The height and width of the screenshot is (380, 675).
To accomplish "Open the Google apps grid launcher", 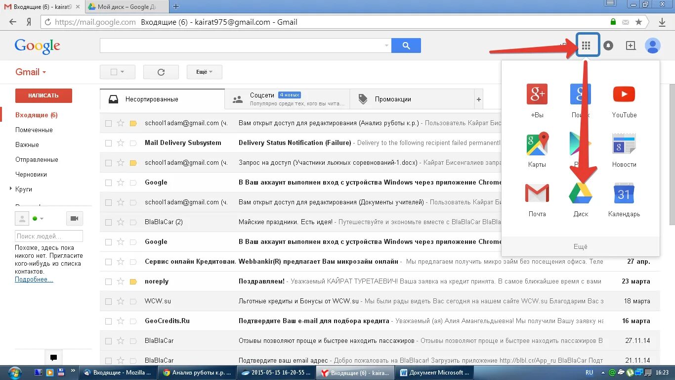I will (x=586, y=46).
